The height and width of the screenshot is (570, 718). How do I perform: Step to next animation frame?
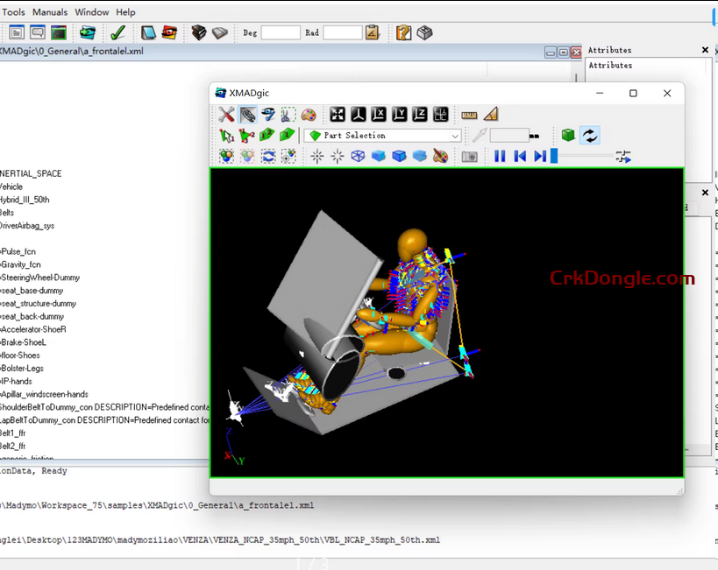click(540, 156)
